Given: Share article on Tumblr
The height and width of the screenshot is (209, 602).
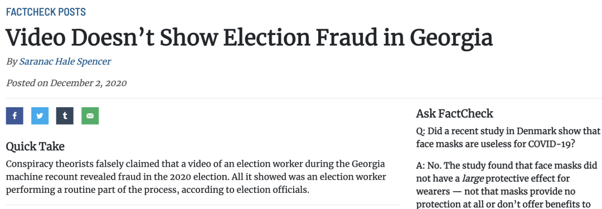Looking at the screenshot, I should (65, 116).
